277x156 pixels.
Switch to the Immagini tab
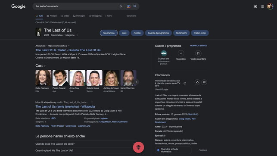79,16
